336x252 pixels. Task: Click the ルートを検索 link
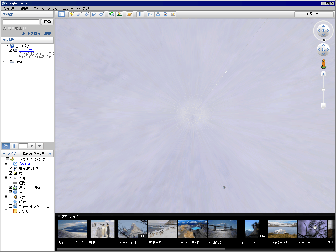pyautogui.click(x=31, y=33)
